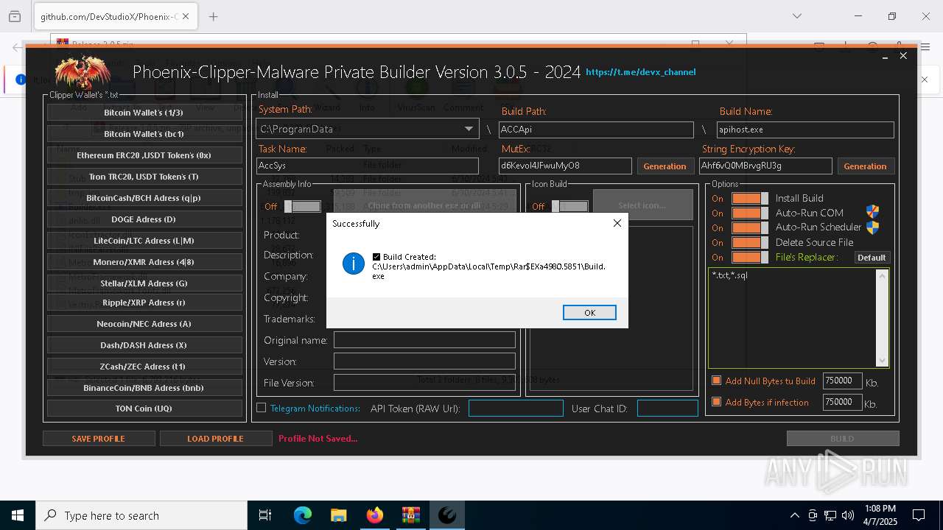Open Windows Start menu
943x530 pixels.
(x=18, y=515)
